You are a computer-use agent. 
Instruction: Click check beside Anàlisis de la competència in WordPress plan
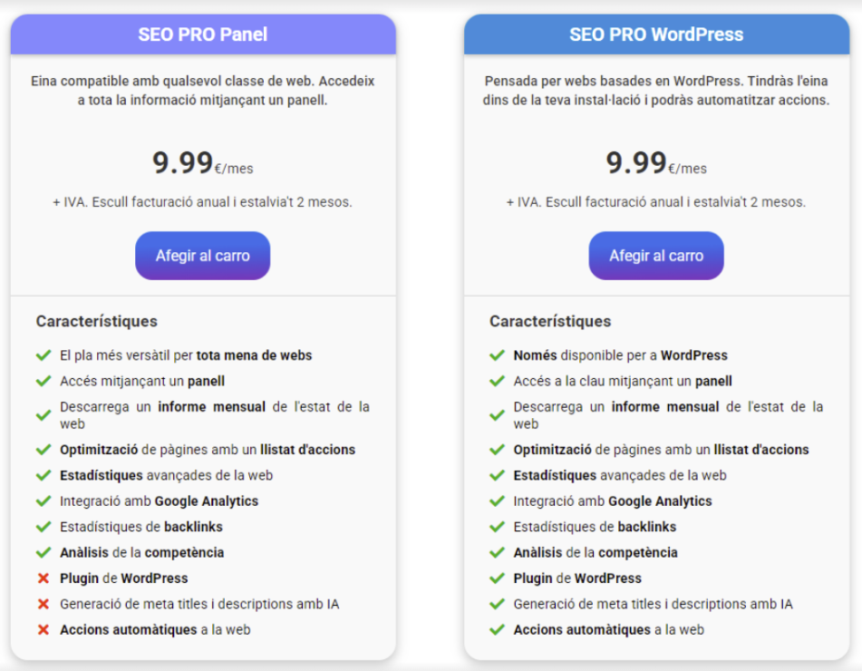497,552
